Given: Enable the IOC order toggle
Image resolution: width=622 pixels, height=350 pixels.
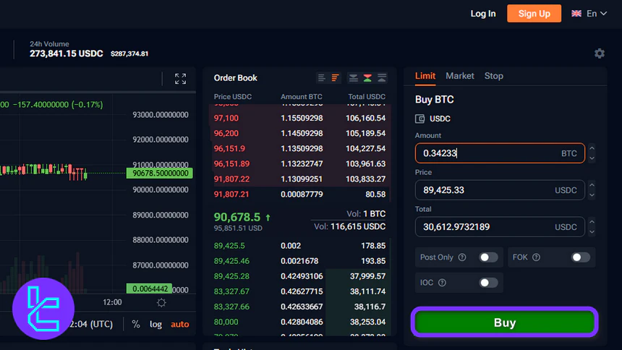Looking at the screenshot, I should click(x=488, y=283).
